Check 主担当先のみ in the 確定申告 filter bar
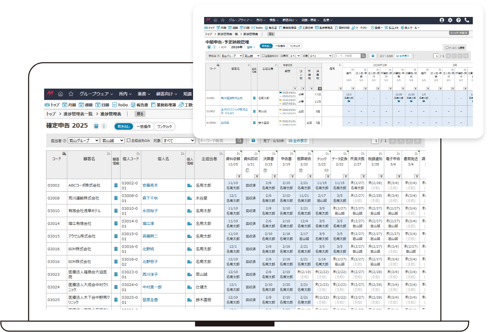Image resolution: width=490 pixels, height=332 pixels. point(129,141)
